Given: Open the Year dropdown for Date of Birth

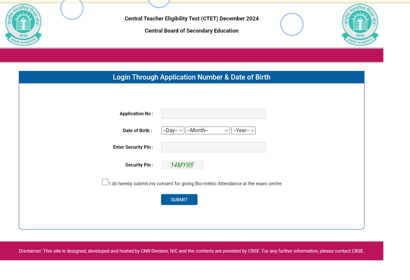Looking at the screenshot, I should tap(244, 130).
